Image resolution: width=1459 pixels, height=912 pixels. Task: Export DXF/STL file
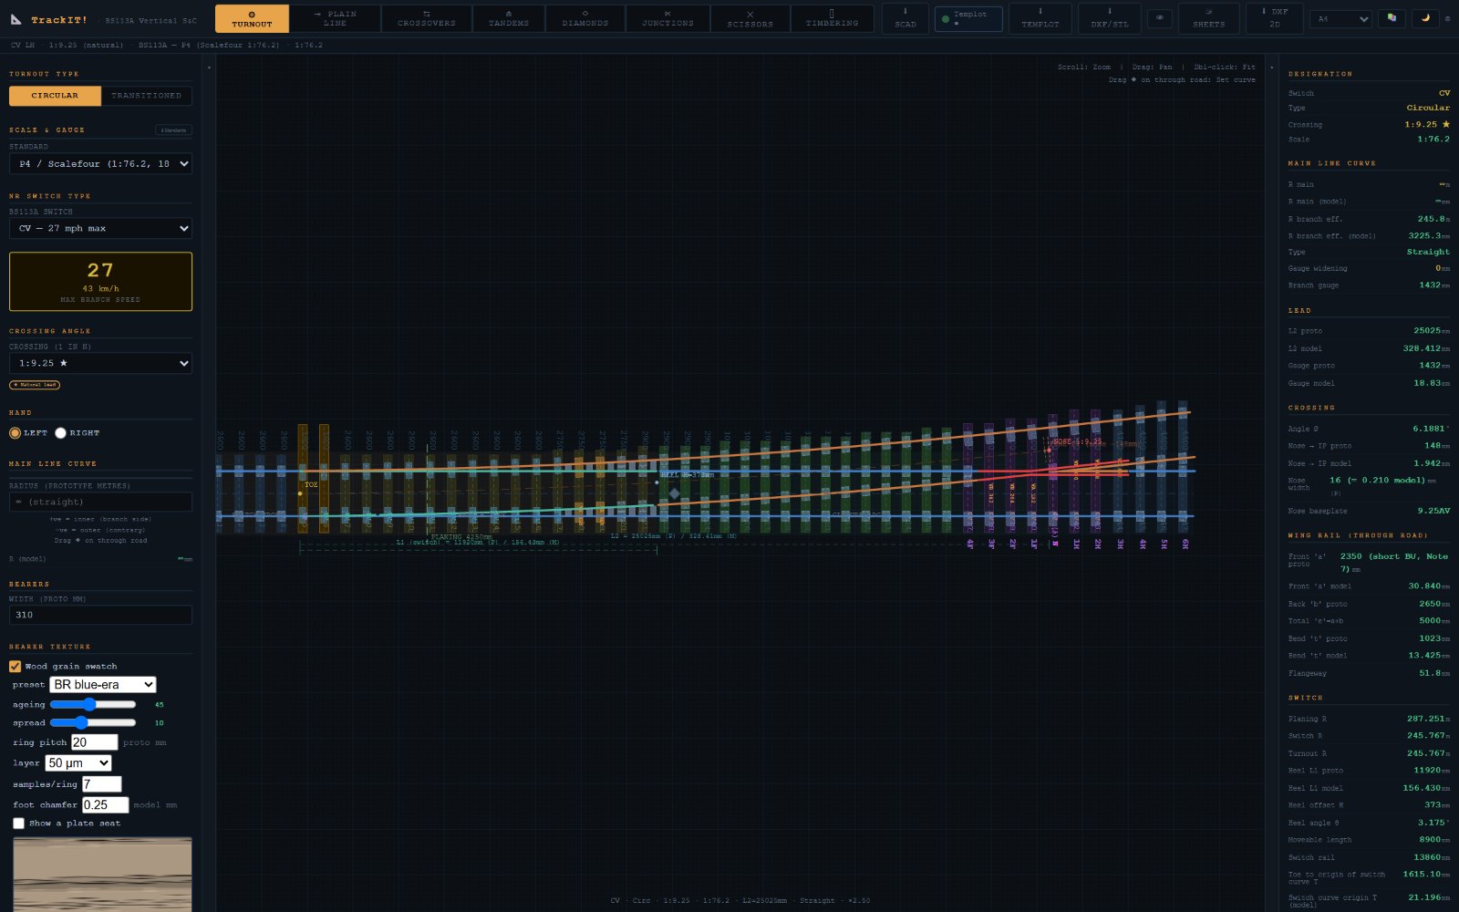pos(1110,18)
